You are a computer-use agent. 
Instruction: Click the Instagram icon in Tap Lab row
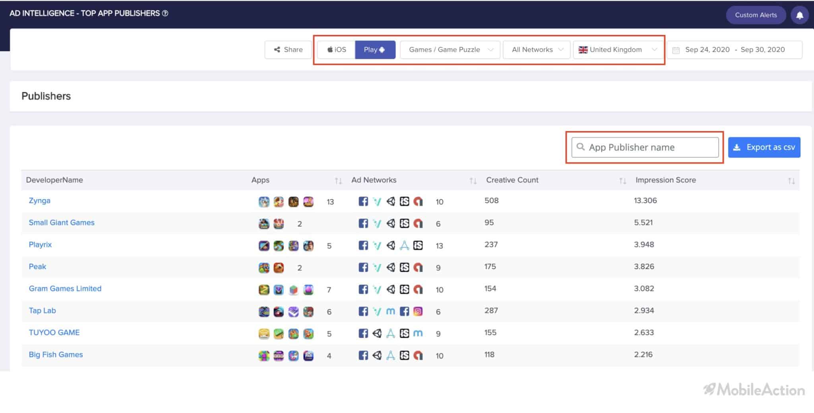point(418,311)
